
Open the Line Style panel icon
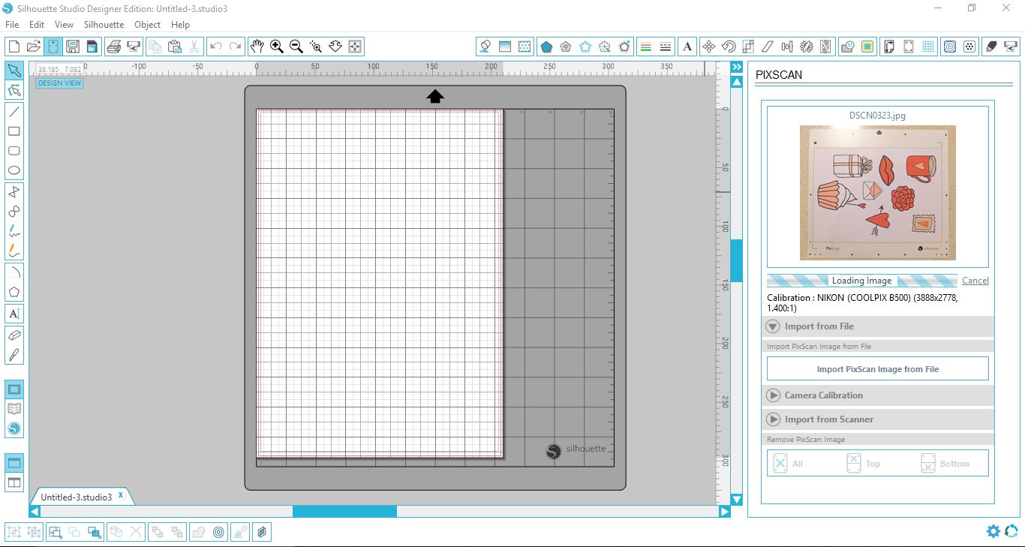pos(666,46)
